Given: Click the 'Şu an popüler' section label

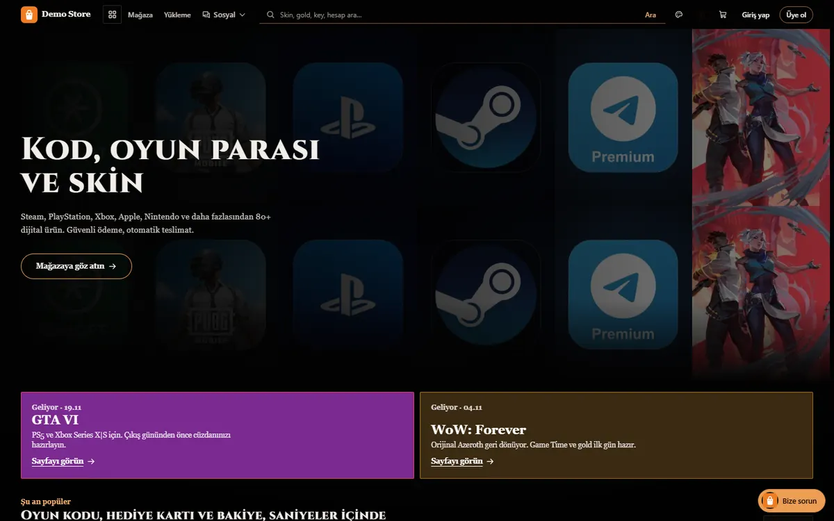Looking at the screenshot, I should click(x=46, y=502).
